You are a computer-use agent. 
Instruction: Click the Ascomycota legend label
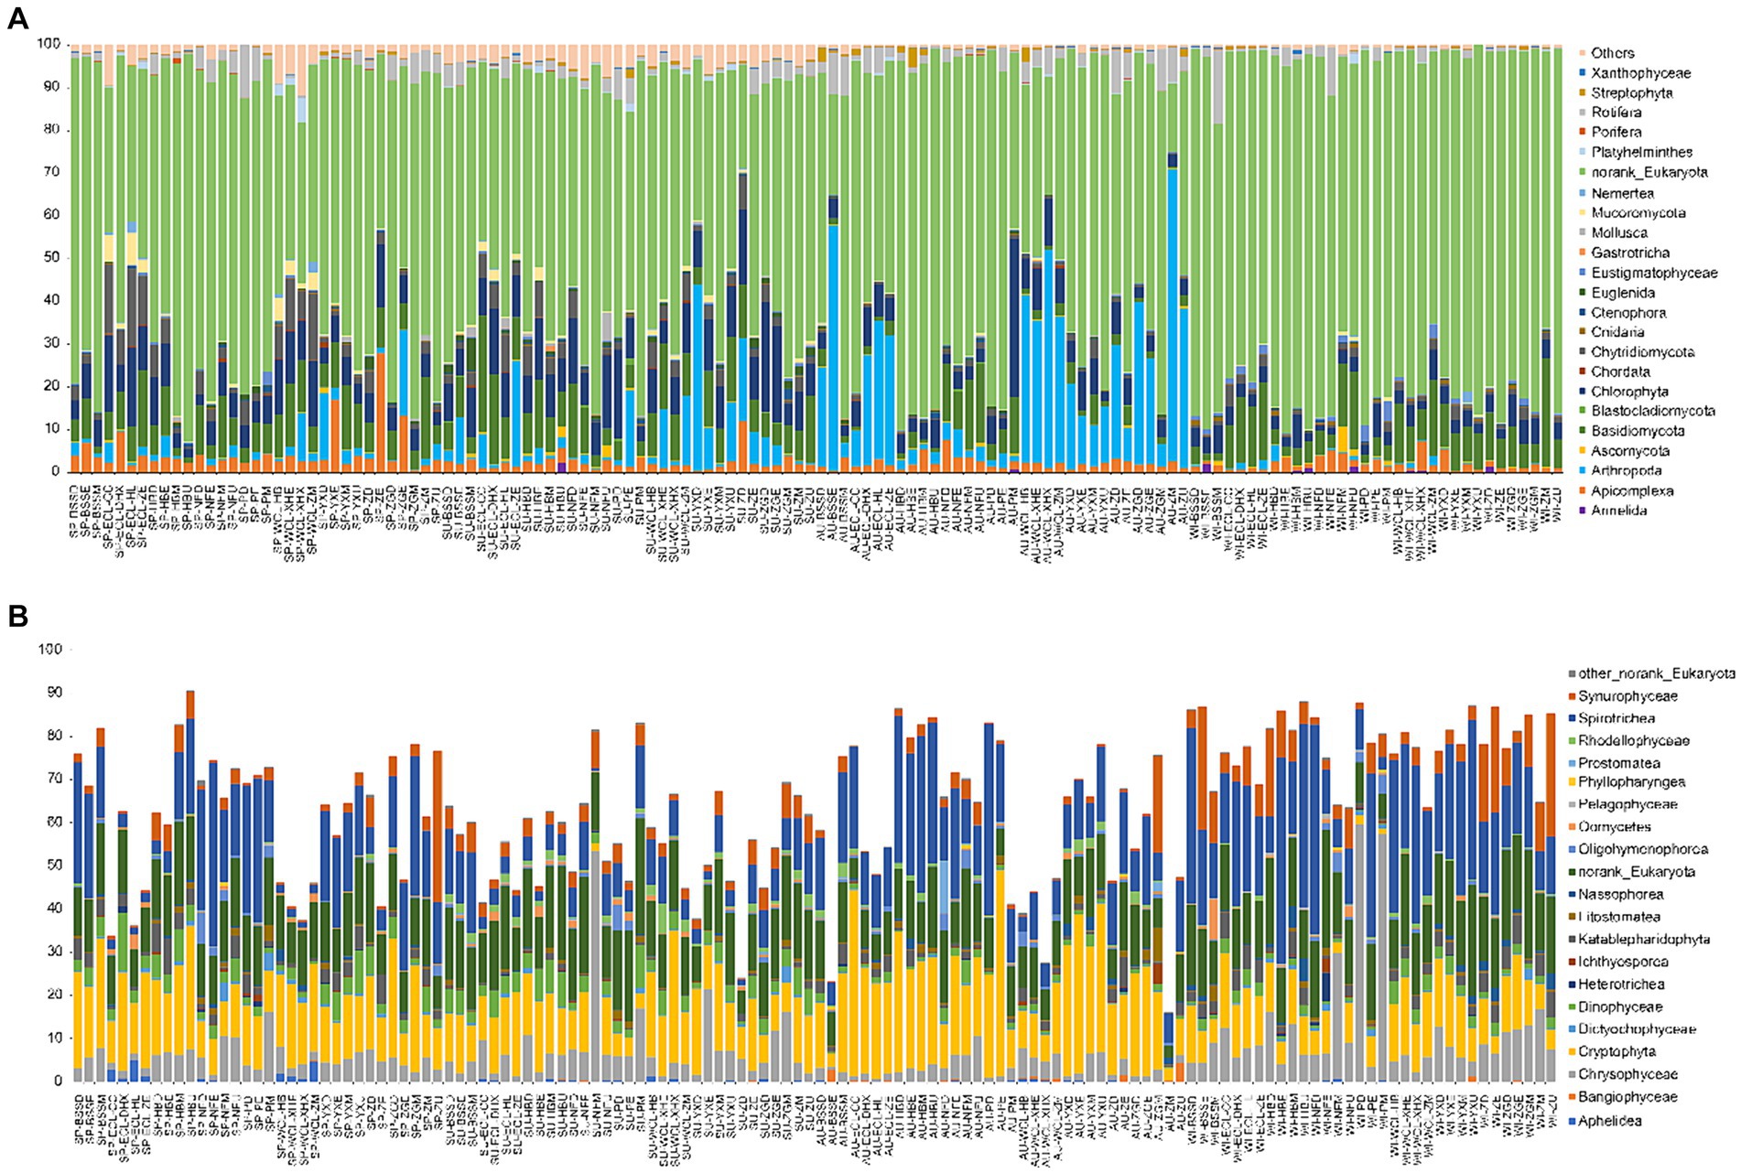[x=1630, y=451]
